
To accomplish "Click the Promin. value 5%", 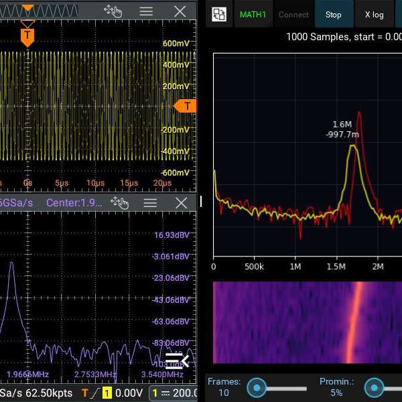I will [336, 393].
